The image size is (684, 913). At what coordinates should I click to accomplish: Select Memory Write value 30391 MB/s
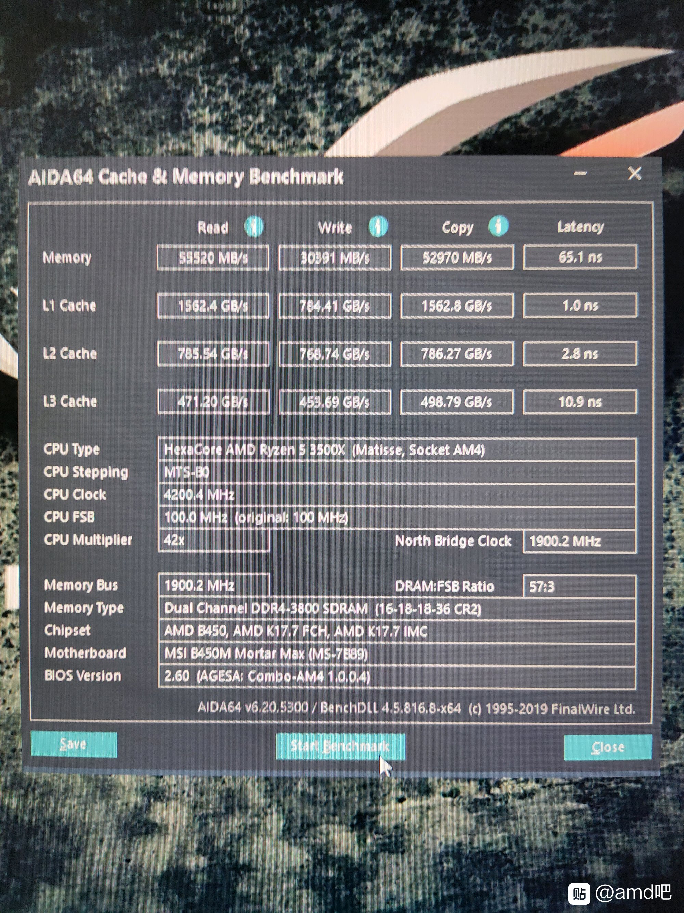coord(335,257)
